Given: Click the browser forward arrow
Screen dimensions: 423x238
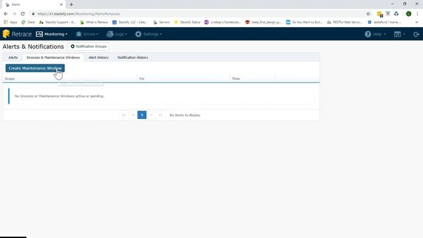Looking at the screenshot, I should (15, 14).
